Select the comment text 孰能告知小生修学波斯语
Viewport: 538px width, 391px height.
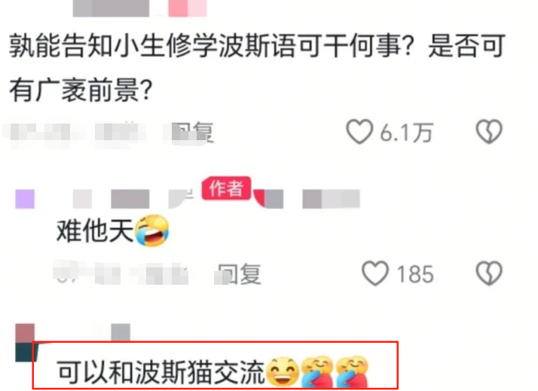tap(152, 45)
